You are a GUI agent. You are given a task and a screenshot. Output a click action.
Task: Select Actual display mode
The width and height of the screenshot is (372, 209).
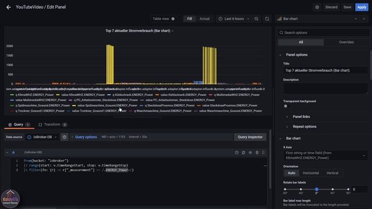click(x=205, y=19)
